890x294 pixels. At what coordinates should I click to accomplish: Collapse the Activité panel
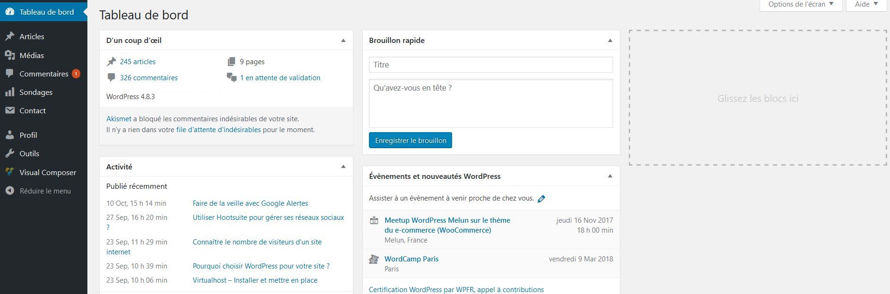point(343,167)
